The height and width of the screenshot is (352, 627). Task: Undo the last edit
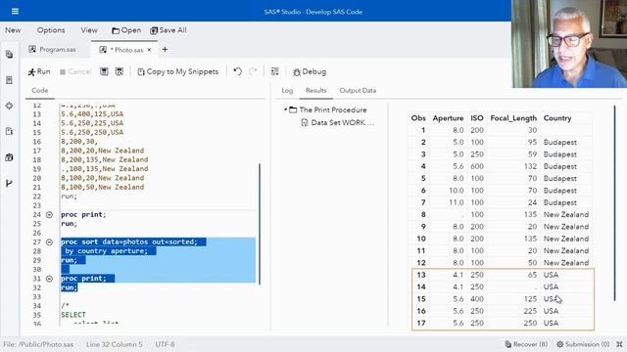(x=237, y=71)
